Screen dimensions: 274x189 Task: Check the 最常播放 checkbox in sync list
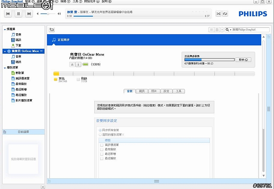pyautogui.click(x=102, y=150)
